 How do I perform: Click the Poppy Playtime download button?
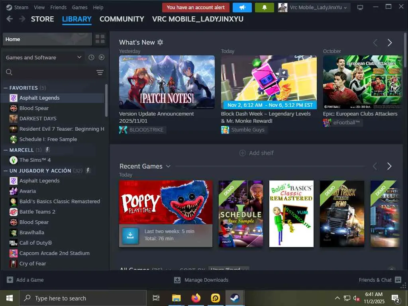point(130,235)
